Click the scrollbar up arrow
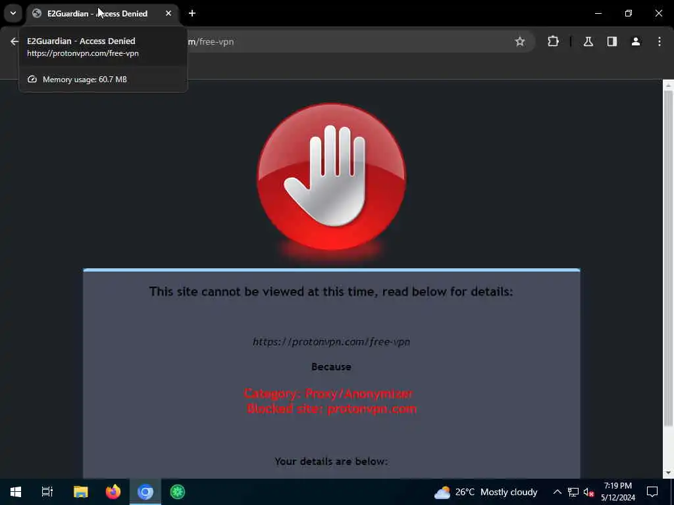Viewport: 674px width, 505px height. (x=668, y=85)
